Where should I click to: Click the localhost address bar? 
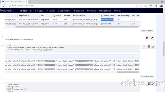tap(23, 6)
